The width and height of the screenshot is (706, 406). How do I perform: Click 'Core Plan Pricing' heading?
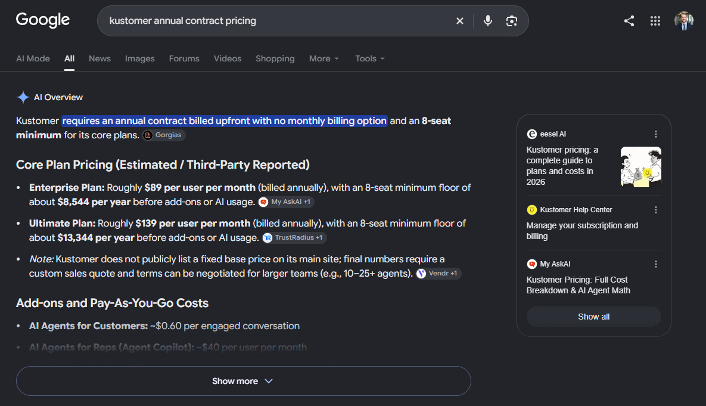(163, 165)
